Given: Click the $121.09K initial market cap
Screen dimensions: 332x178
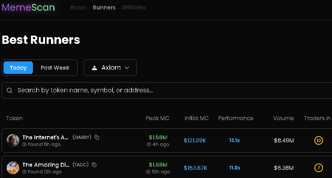Looking at the screenshot, I should click(x=195, y=140).
